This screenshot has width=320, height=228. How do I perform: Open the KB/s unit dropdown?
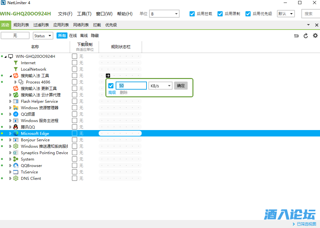pos(160,86)
